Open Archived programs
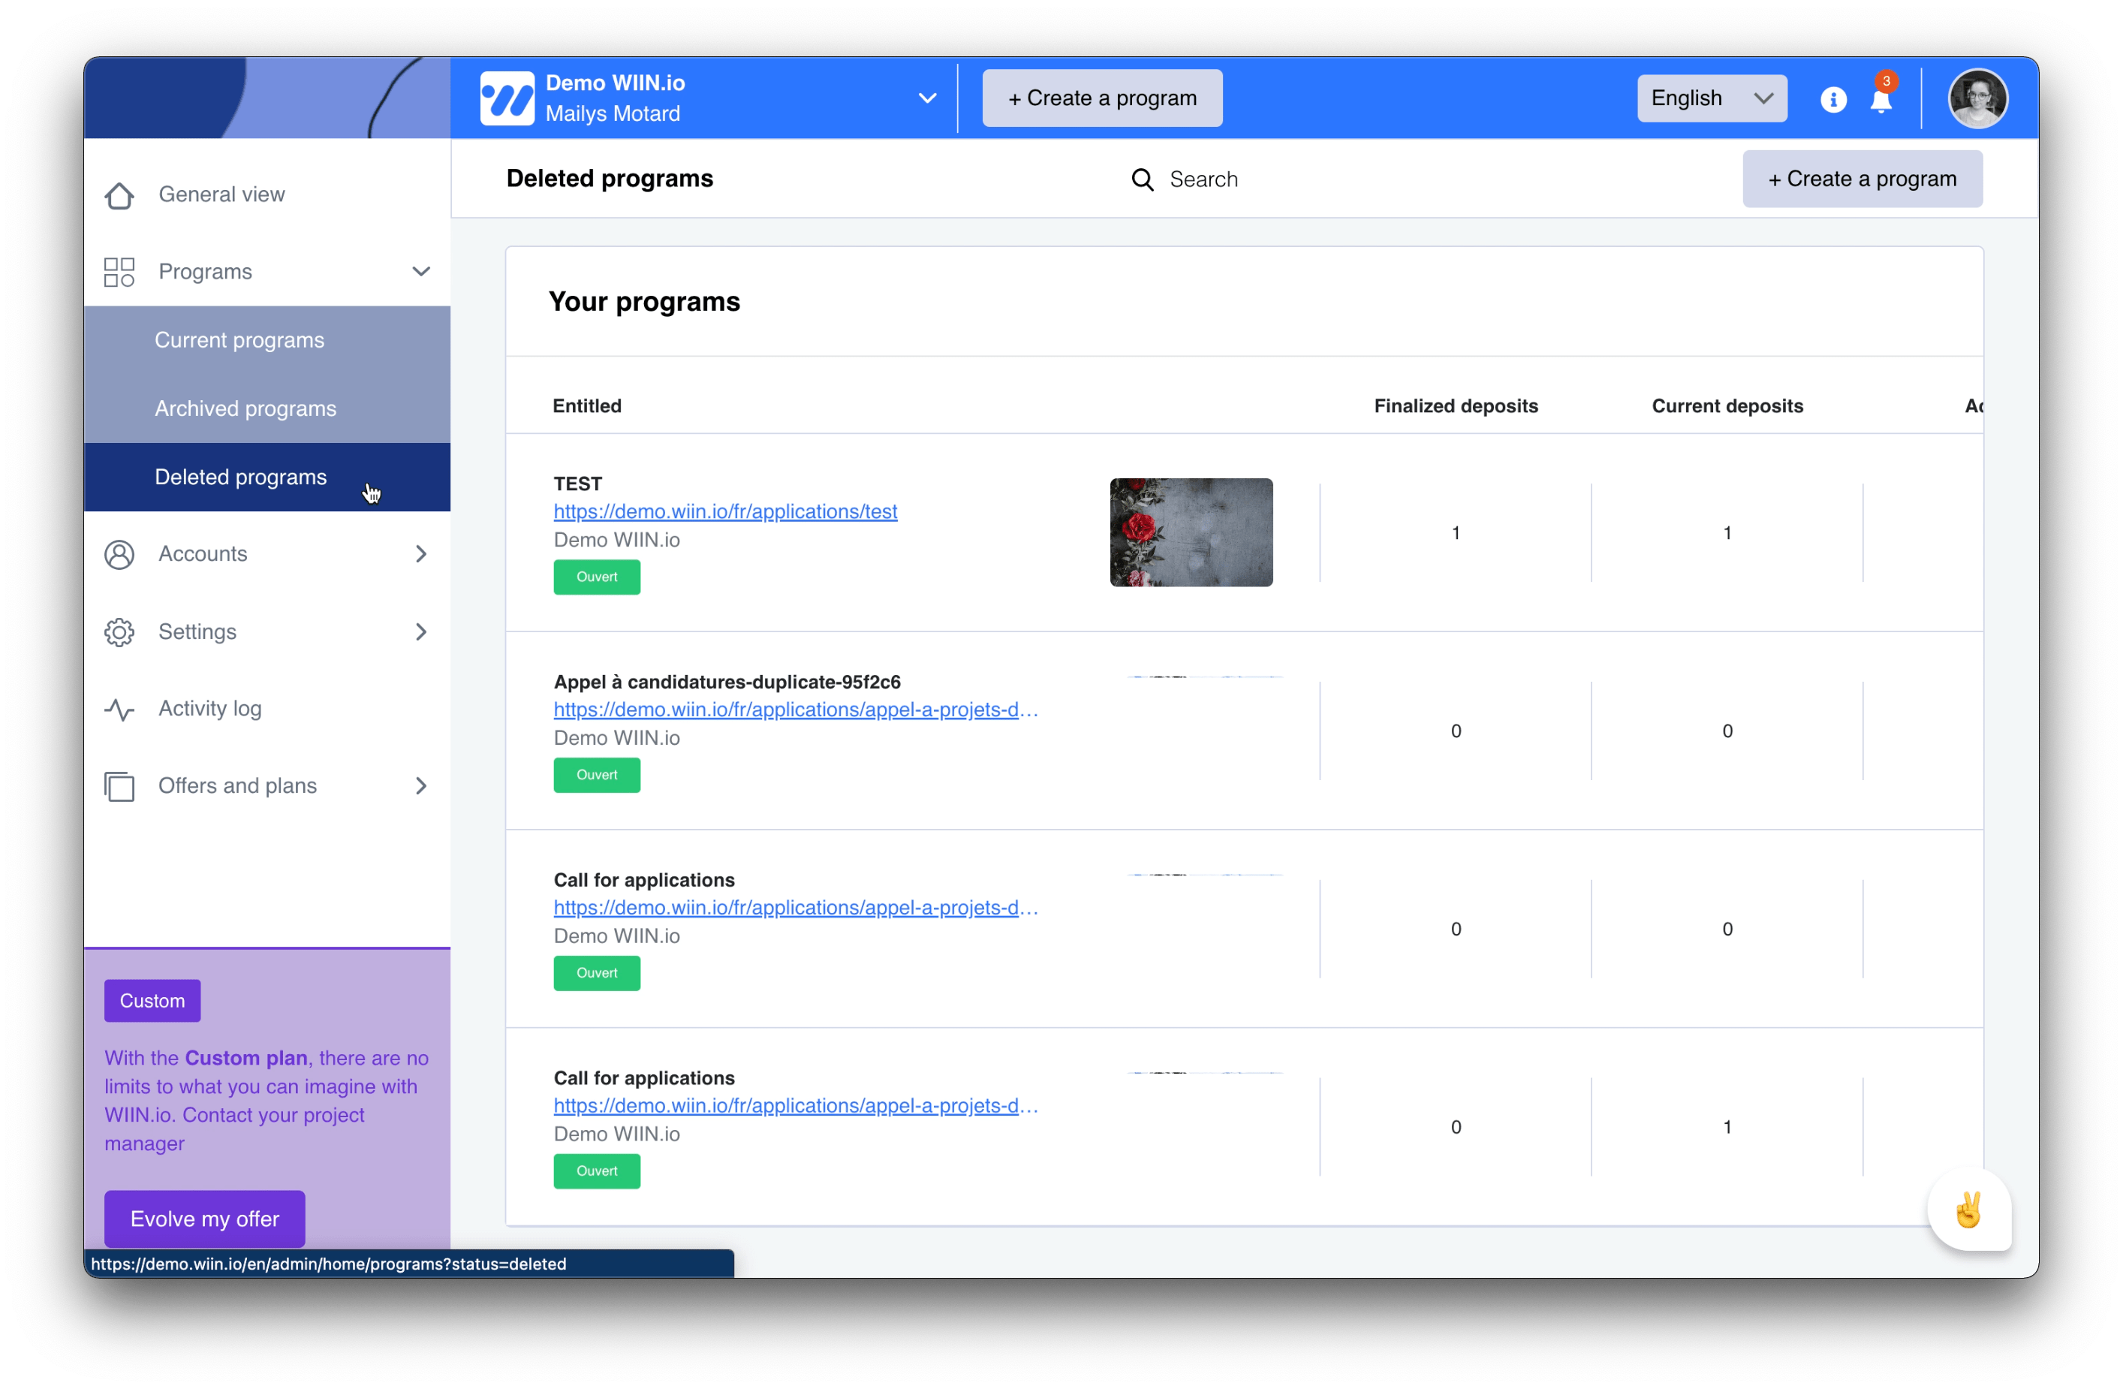This screenshot has width=2123, height=1389. (x=267, y=408)
